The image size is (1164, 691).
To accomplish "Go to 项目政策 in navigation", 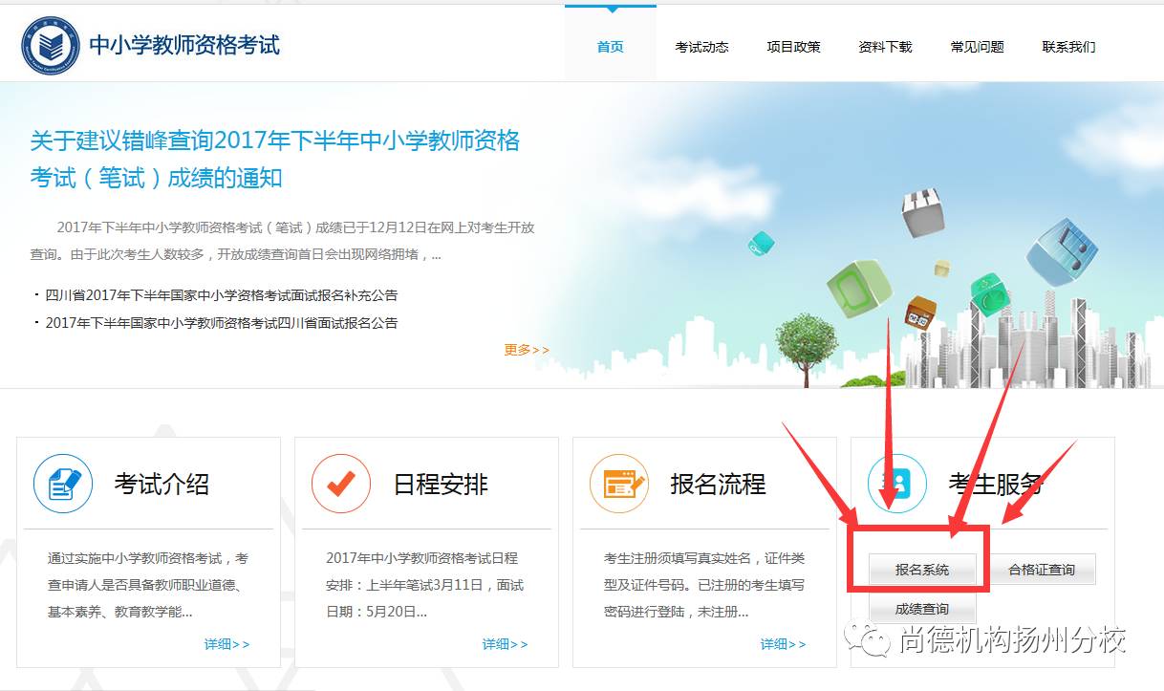I will [x=793, y=47].
